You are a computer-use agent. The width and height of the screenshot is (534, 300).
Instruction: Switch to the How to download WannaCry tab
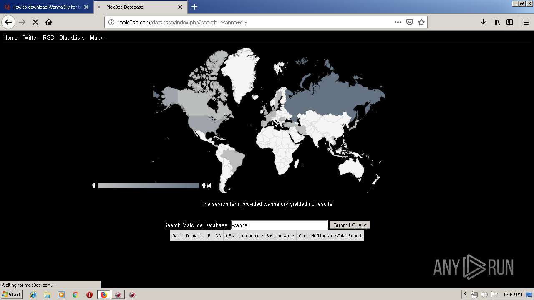pyautogui.click(x=47, y=7)
